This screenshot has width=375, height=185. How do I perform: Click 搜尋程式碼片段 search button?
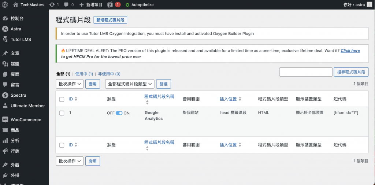point(351,72)
